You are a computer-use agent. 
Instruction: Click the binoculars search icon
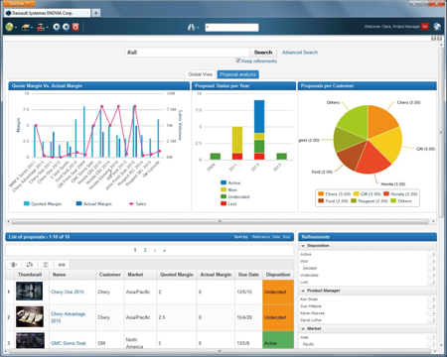tap(191, 27)
